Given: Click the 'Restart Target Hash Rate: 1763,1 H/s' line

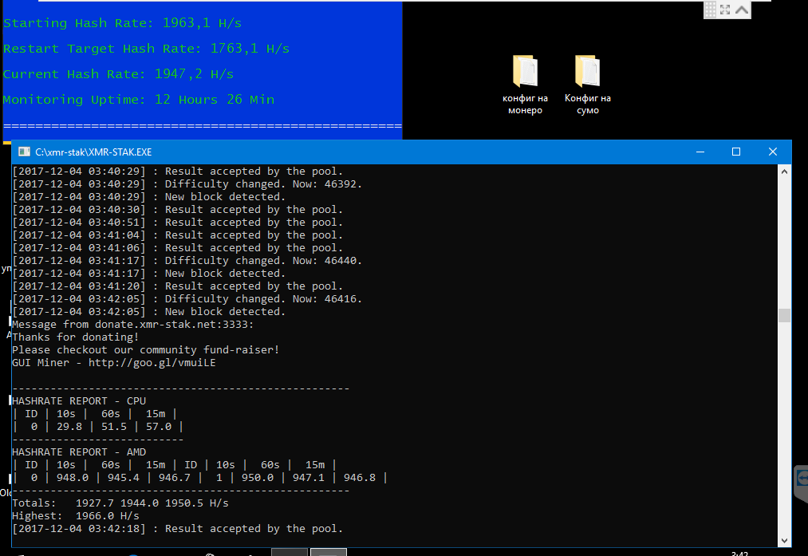Looking at the screenshot, I should (x=146, y=49).
